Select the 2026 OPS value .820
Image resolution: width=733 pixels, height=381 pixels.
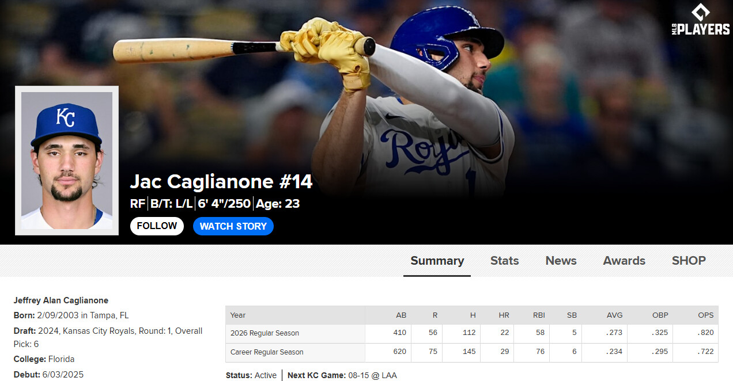pyautogui.click(x=706, y=333)
